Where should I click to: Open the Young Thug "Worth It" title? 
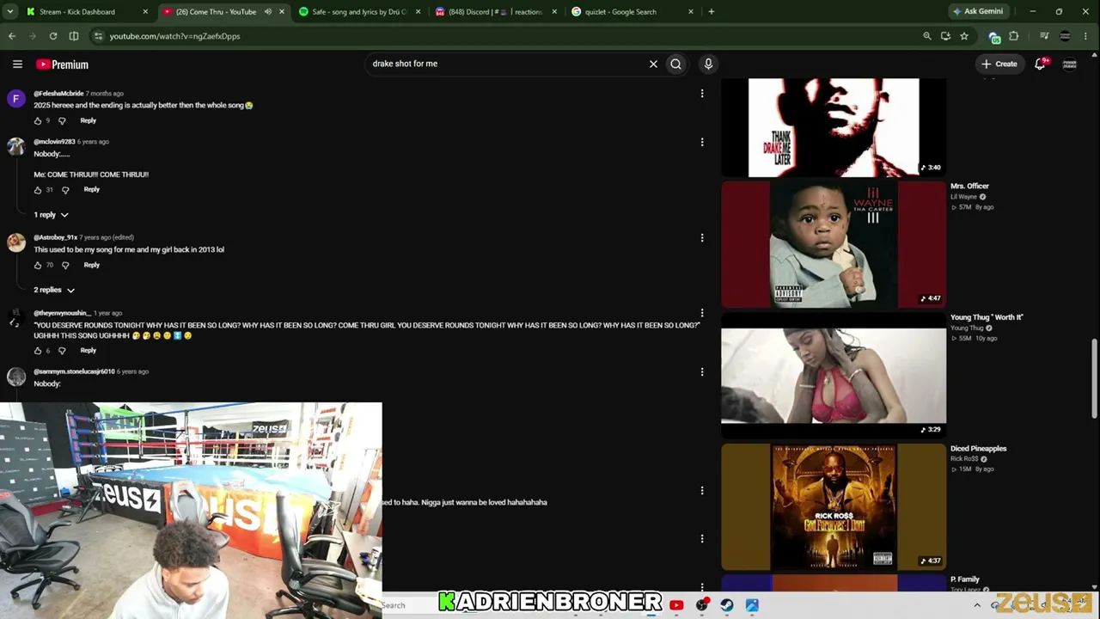click(x=987, y=317)
